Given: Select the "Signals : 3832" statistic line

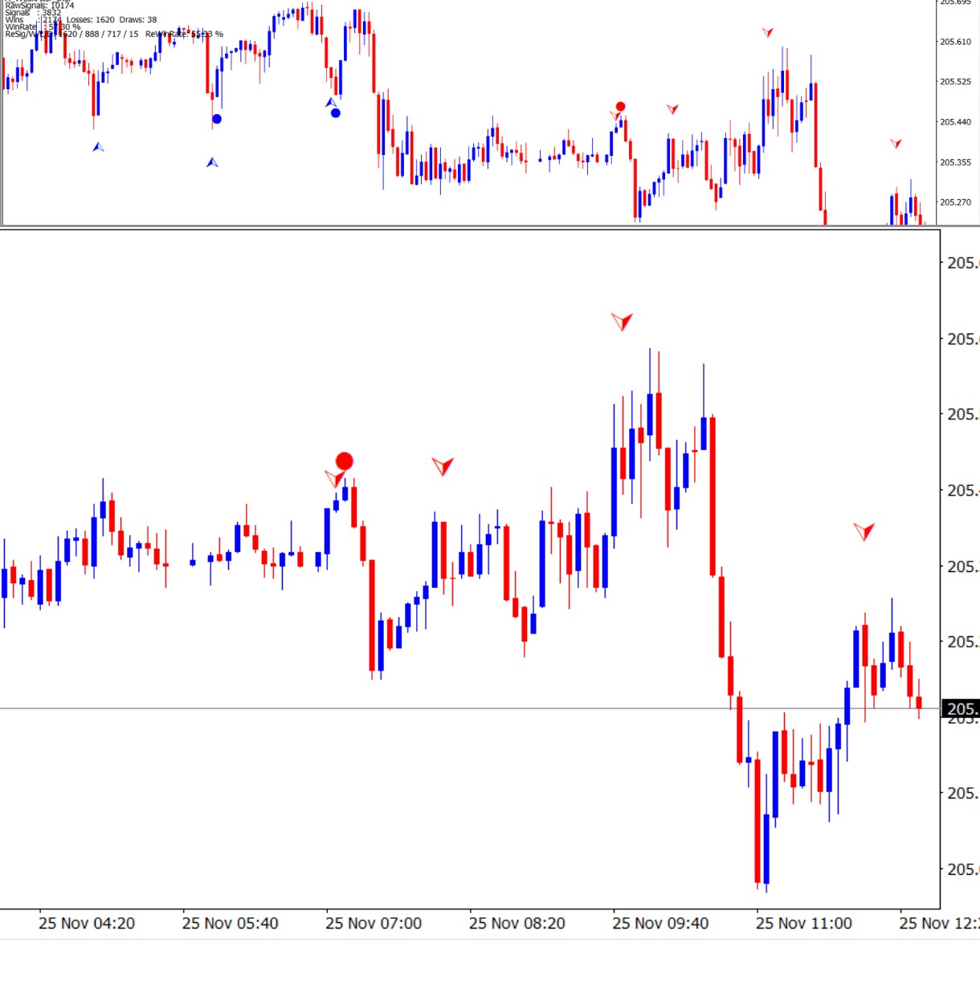Looking at the screenshot, I should 33,13.
